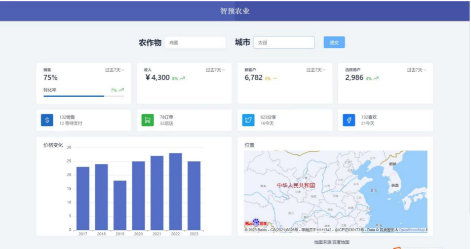Click the ¥4,300 income value

pos(158,77)
